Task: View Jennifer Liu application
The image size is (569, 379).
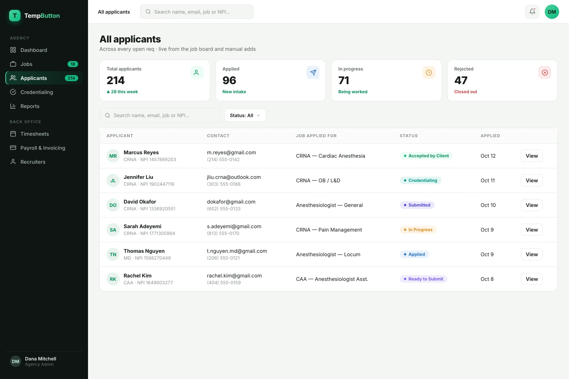Action: coord(531,180)
